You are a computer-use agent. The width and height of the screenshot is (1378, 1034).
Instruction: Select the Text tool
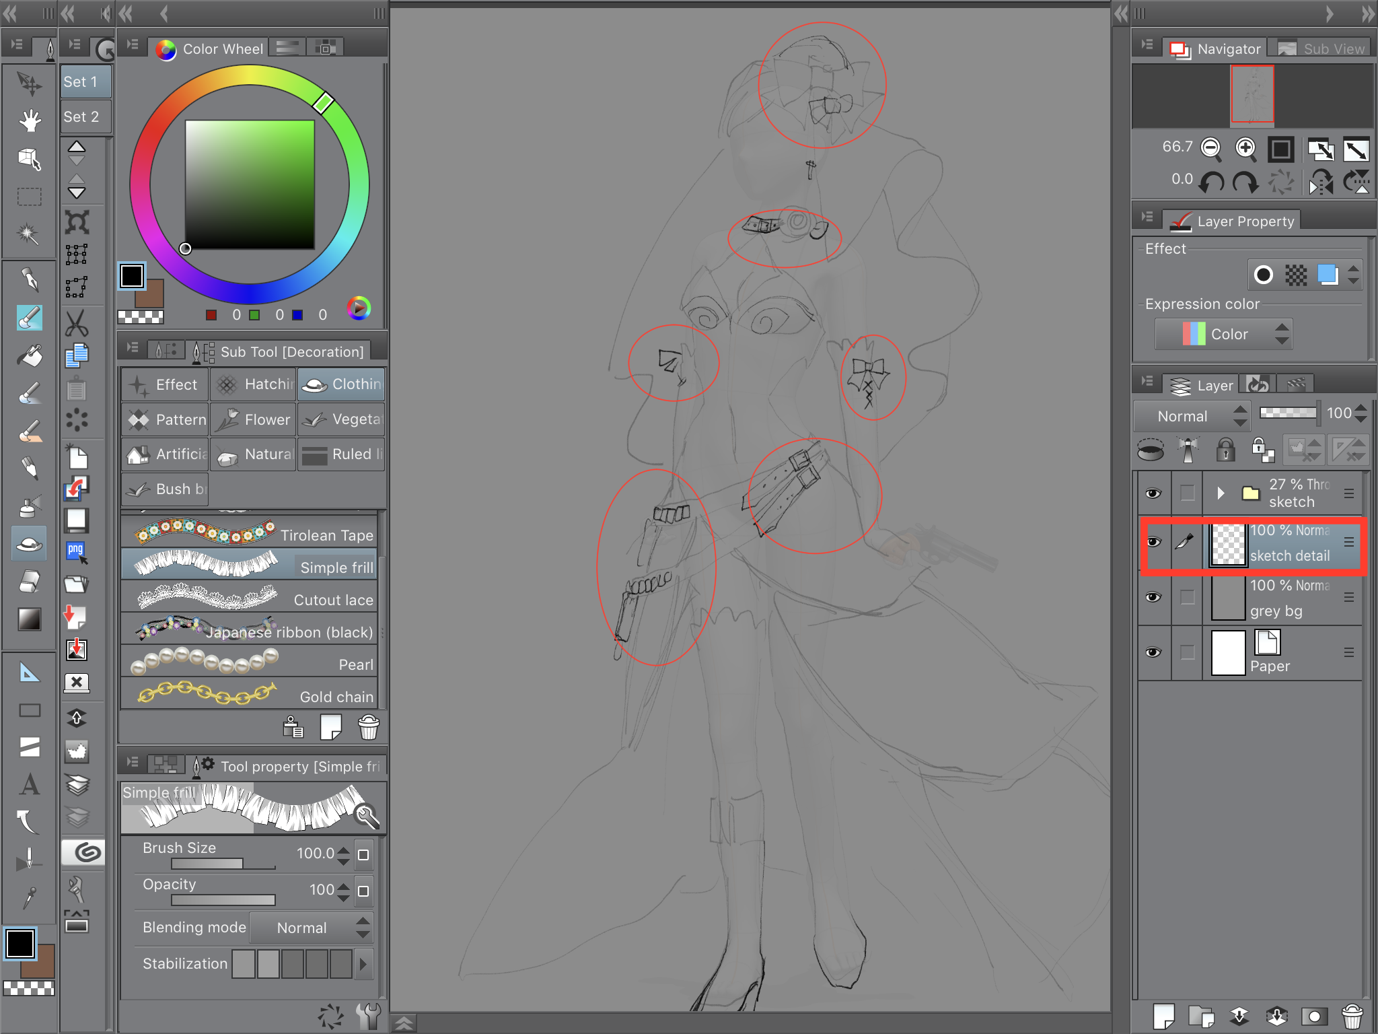click(x=29, y=784)
